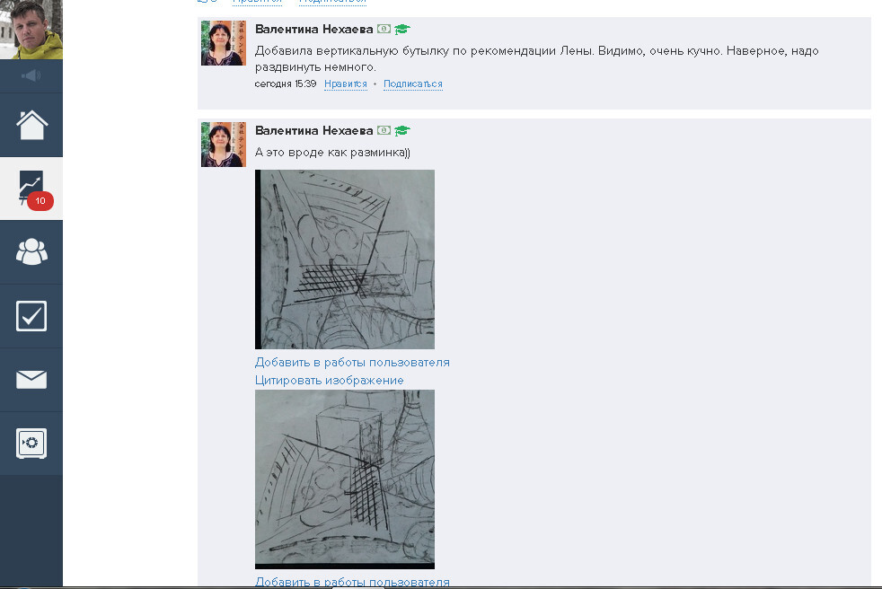Screen dimensions: 882x589
Task: Click green graduation cap icon in first comment
Action: (x=401, y=30)
